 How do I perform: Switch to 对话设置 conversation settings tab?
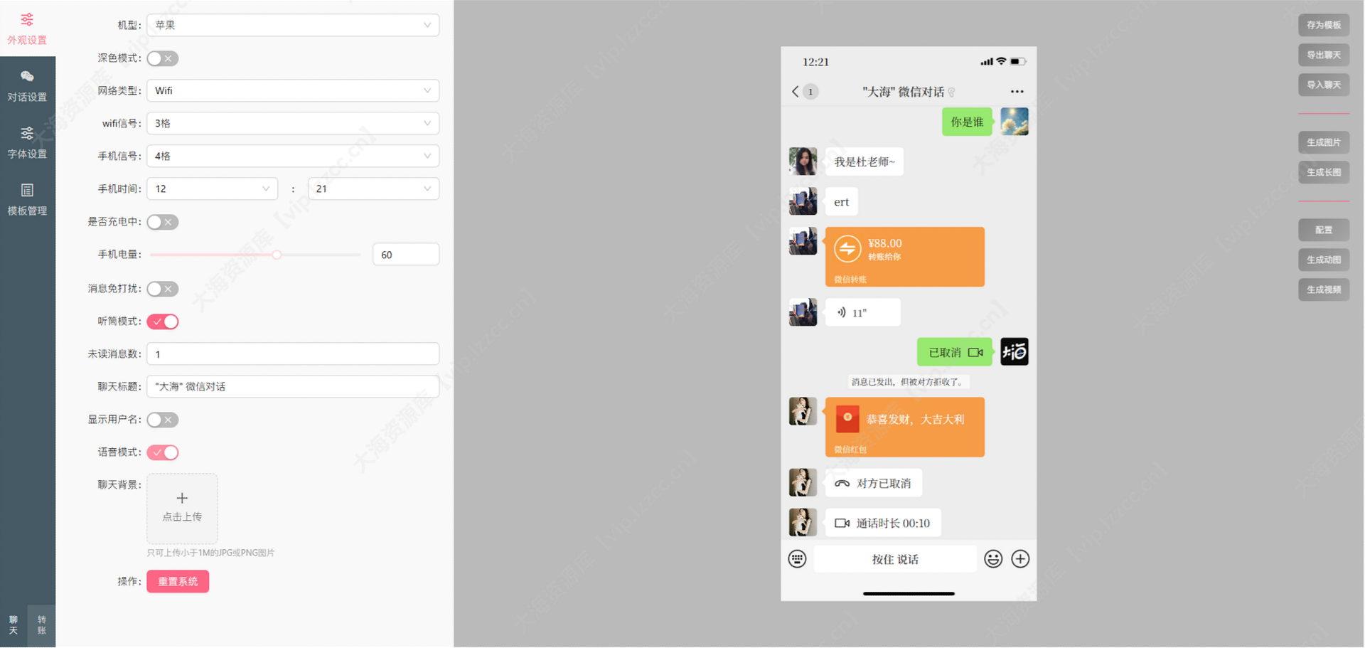27,85
